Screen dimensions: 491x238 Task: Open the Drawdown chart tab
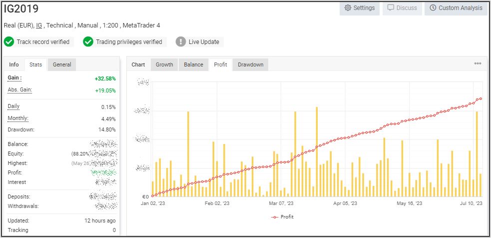coord(250,64)
